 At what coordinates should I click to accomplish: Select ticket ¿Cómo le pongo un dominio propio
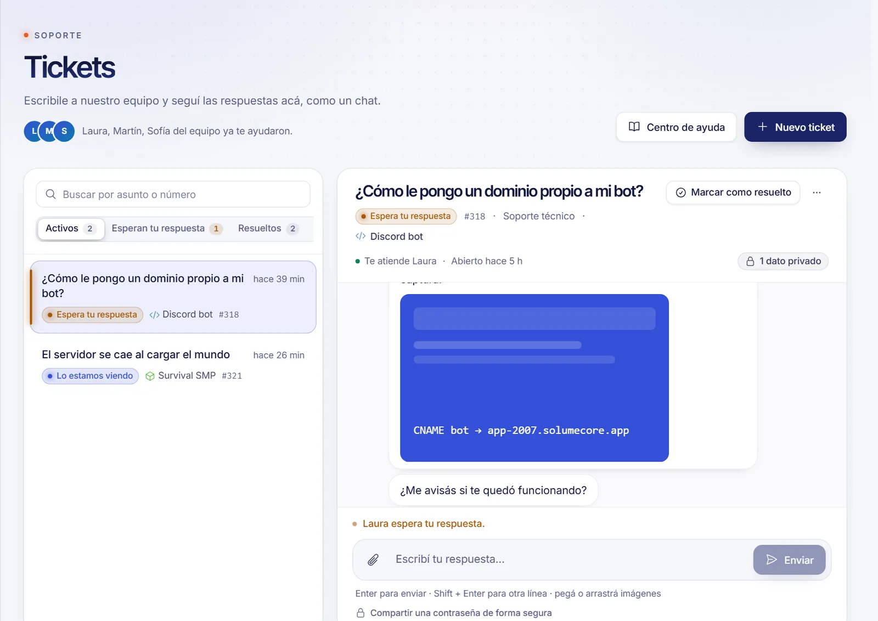[173, 297]
